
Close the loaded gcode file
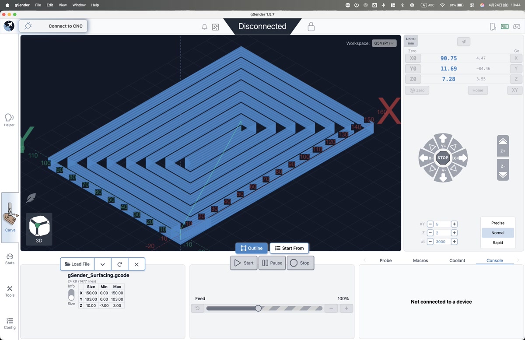tap(136, 264)
